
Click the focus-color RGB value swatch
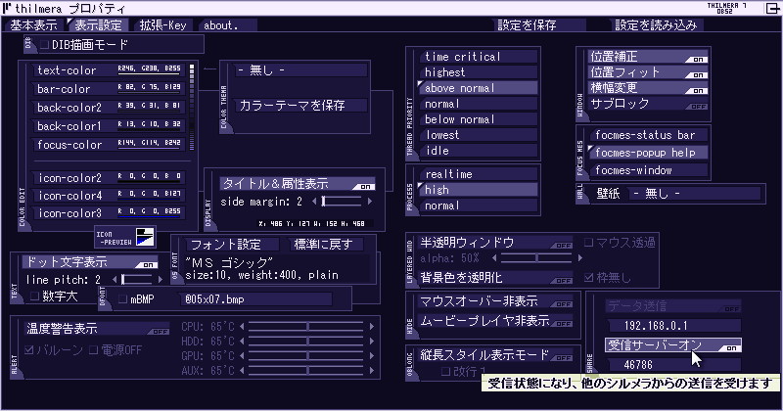click(150, 144)
